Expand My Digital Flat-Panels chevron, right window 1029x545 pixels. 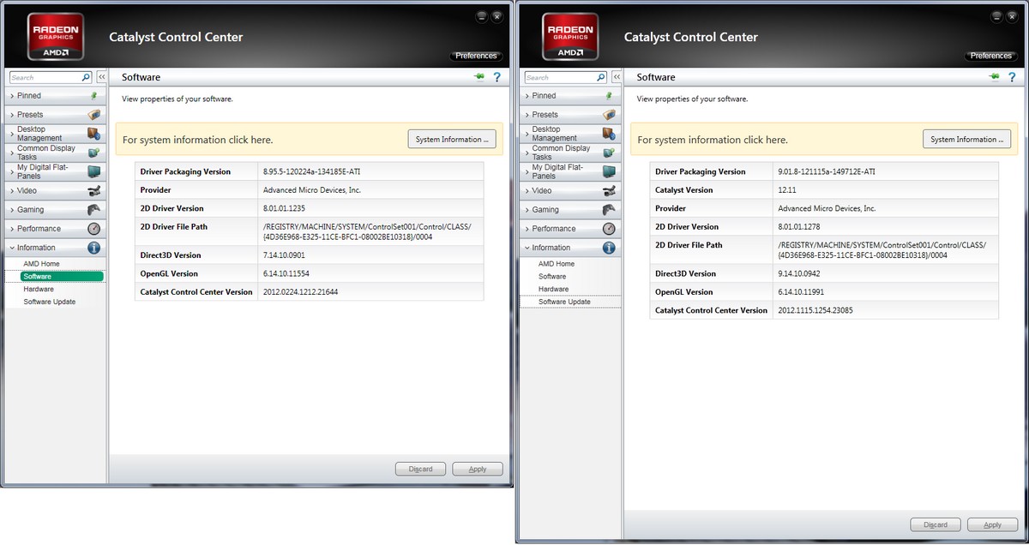(527, 171)
